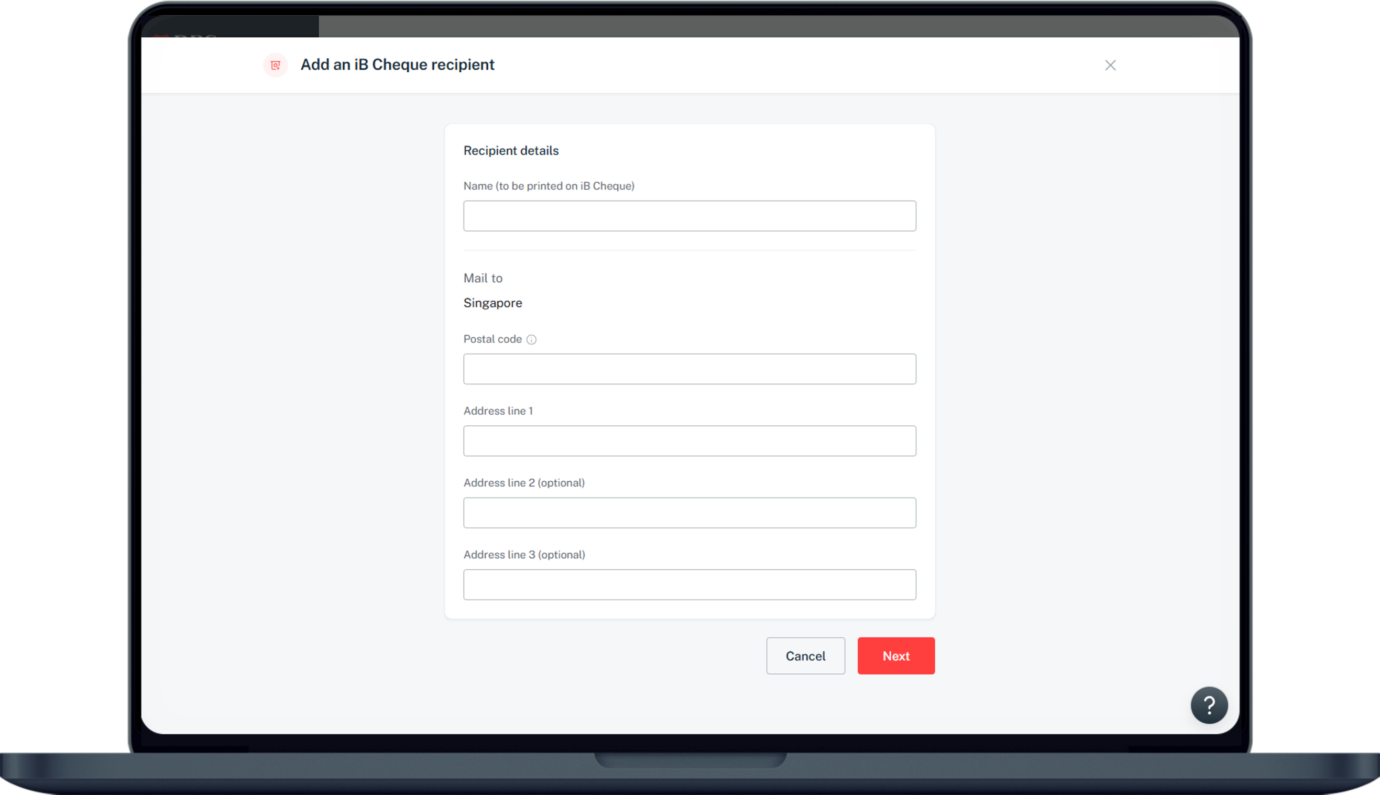
Task: Click the iB Cheque icon in header
Action: (x=275, y=65)
